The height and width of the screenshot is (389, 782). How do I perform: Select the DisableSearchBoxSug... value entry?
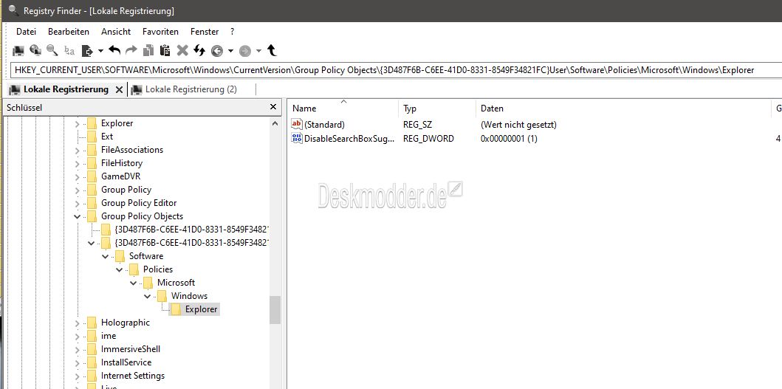pos(349,139)
